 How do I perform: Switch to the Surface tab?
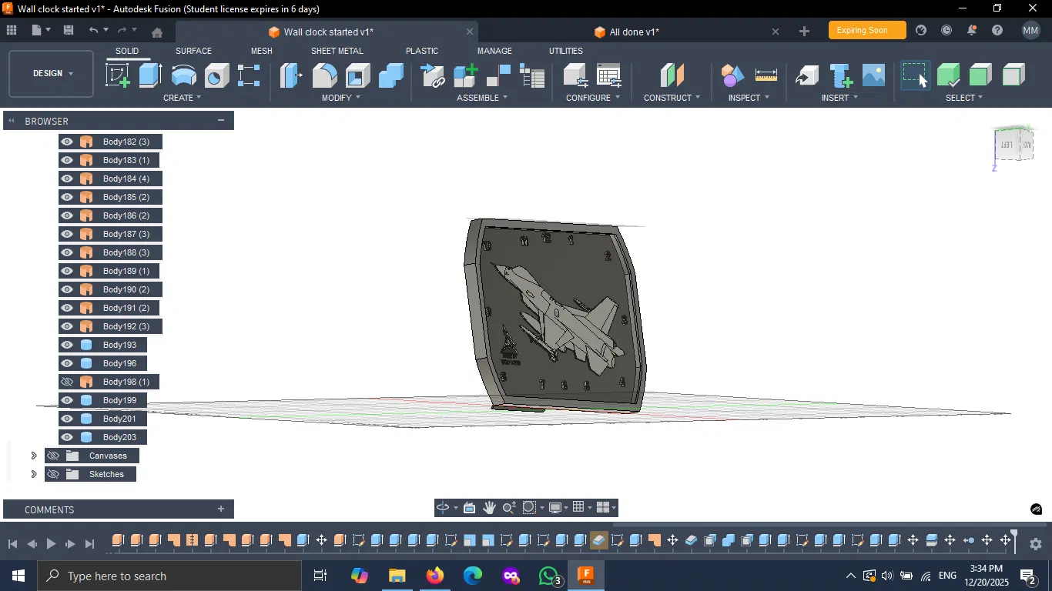(x=193, y=51)
